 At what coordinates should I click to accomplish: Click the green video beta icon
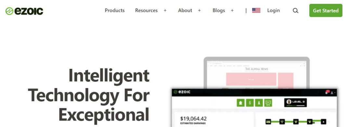tap(268, 103)
